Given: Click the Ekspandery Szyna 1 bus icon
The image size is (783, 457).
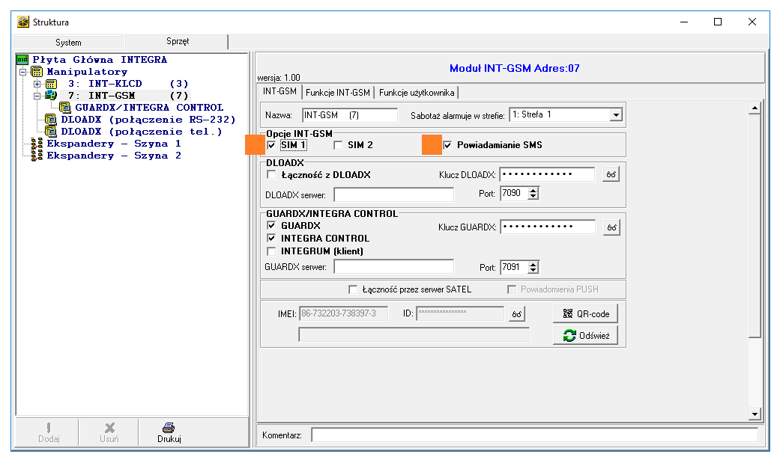Looking at the screenshot, I should [37, 144].
